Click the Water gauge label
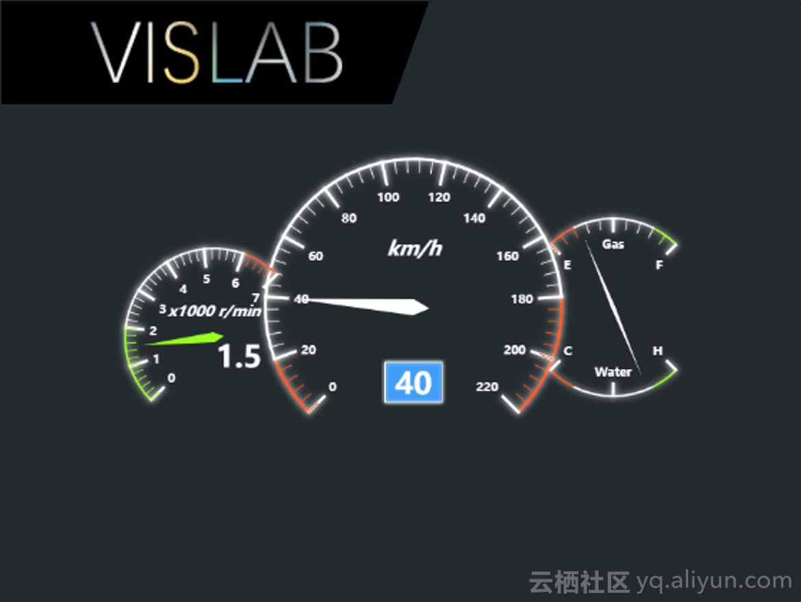 point(613,372)
